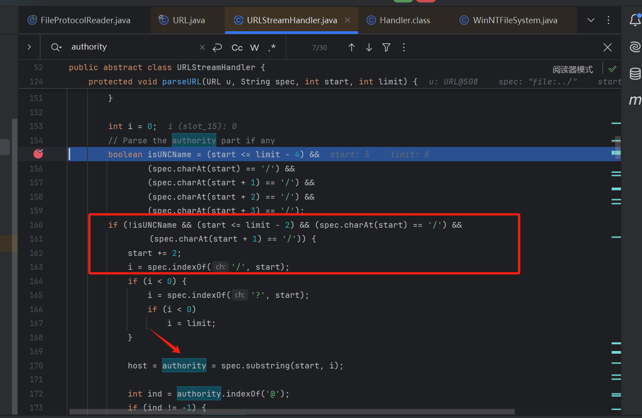642x418 pixels.
Task: Toggle Match Case search option
Action: click(x=237, y=47)
